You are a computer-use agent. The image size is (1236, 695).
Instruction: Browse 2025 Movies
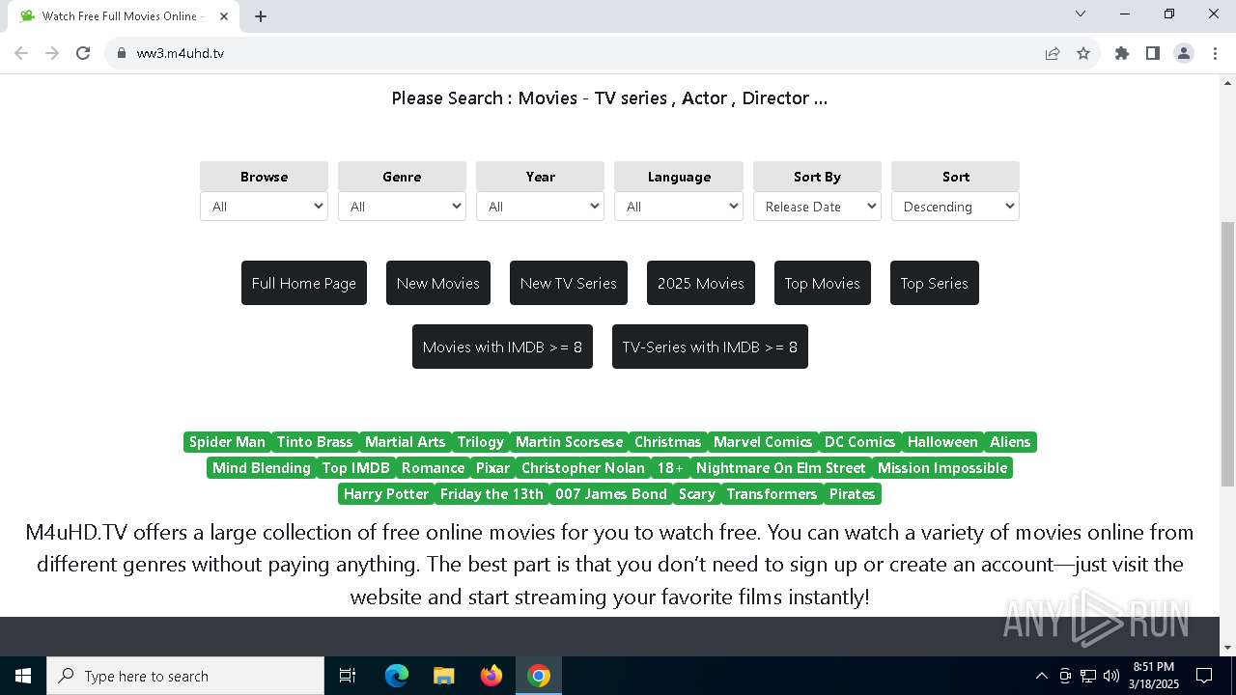pos(701,283)
